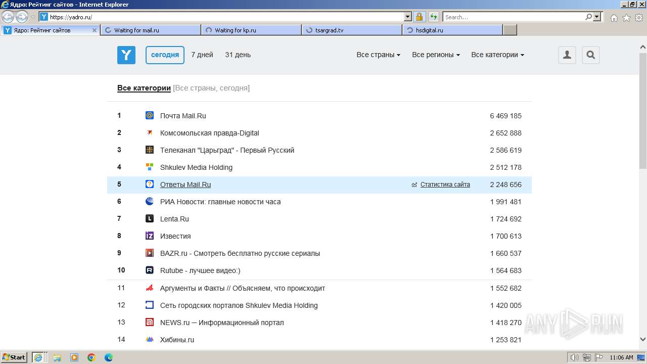Click the Комсомольская правда-Digital site icon

[x=150, y=132]
